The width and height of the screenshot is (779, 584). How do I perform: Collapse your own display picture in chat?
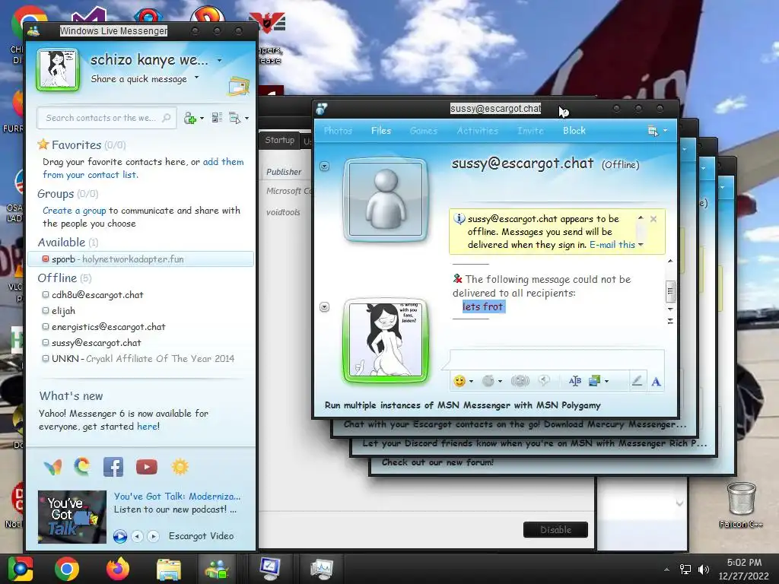pyautogui.click(x=324, y=307)
